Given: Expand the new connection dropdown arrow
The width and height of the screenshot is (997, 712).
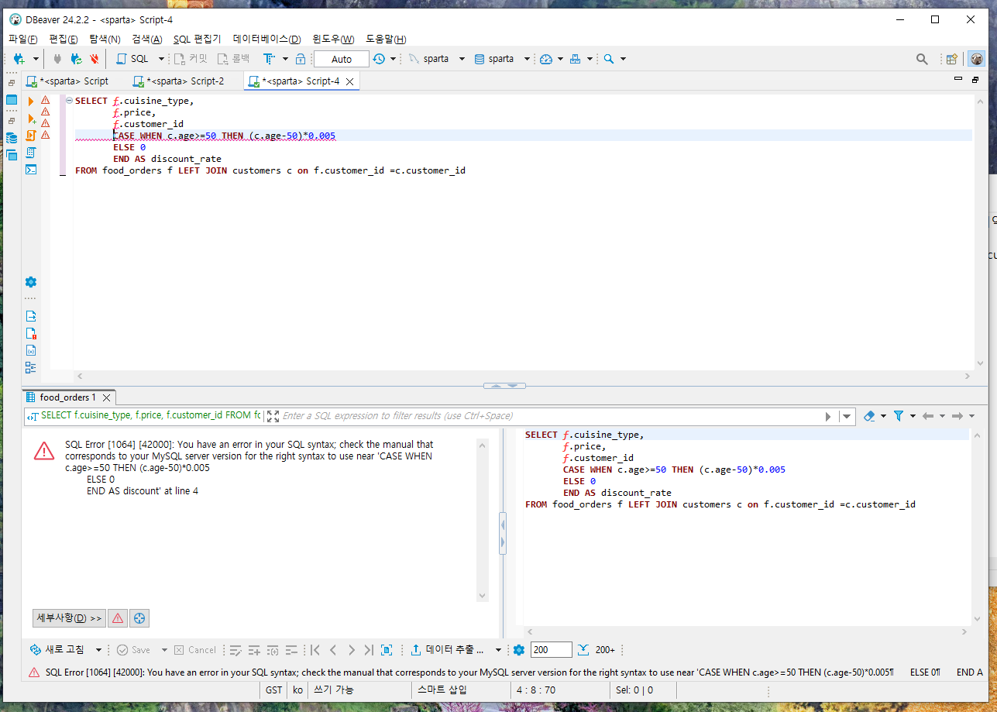Looking at the screenshot, I should click(x=36, y=59).
